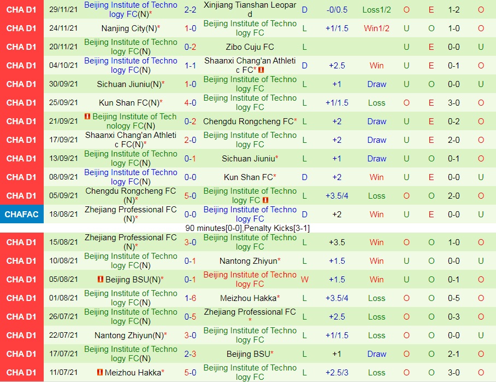Open the 1-1 score on 04/10/21
Image resolution: width=496 pixels, height=382 pixels.
(x=190, y=66)
